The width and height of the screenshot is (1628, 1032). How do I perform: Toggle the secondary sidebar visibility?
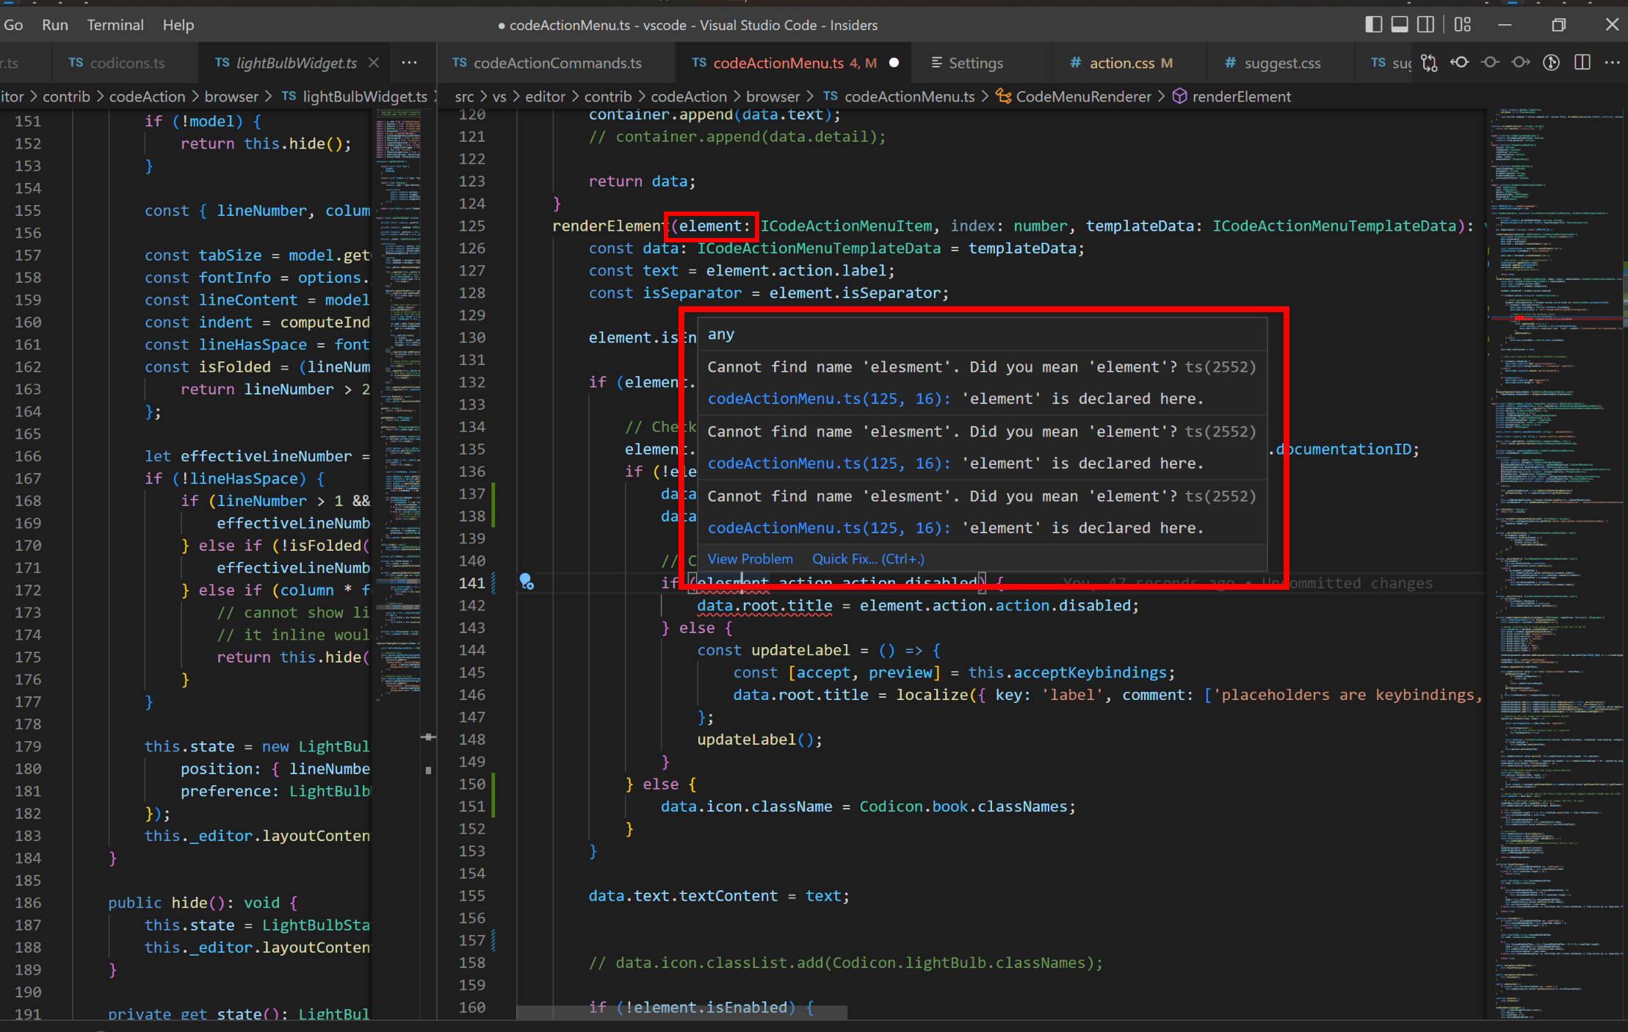pos(1425,25)
